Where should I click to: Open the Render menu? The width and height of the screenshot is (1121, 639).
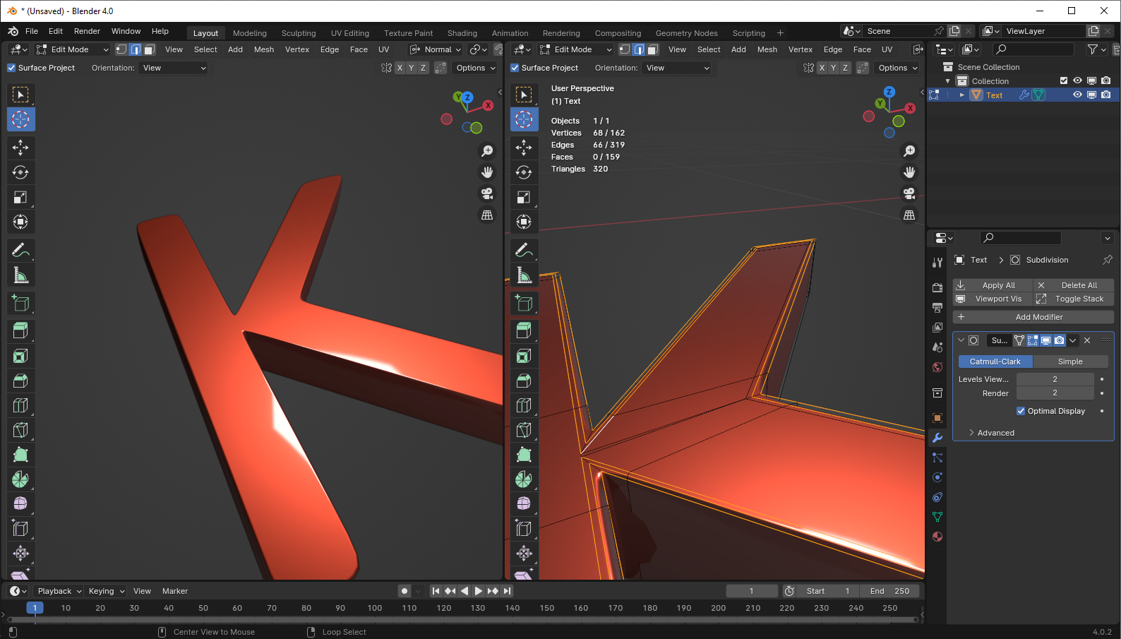pos(87,31)
